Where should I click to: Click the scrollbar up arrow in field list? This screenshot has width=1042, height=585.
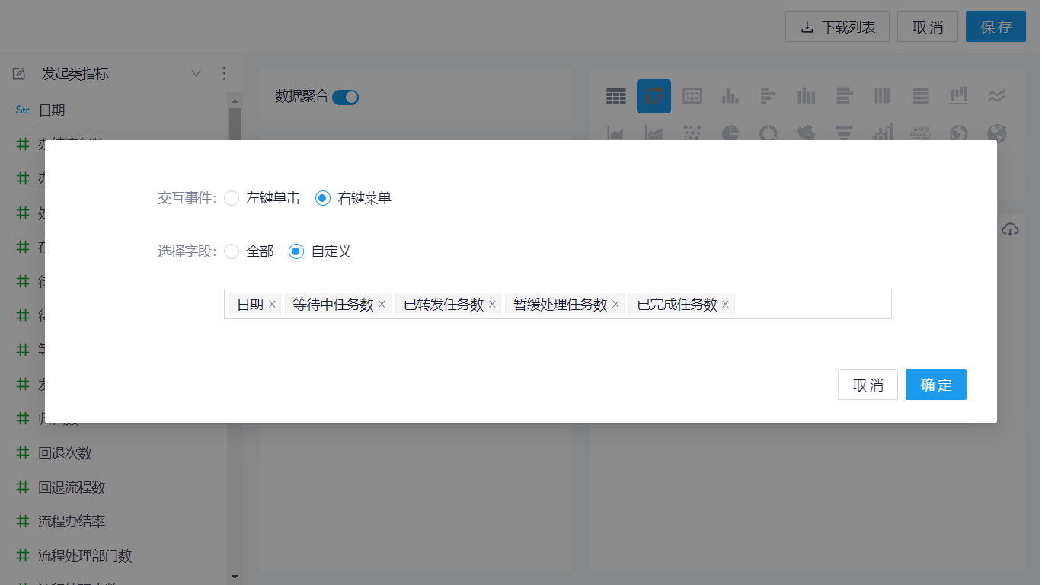coord(235,101)
